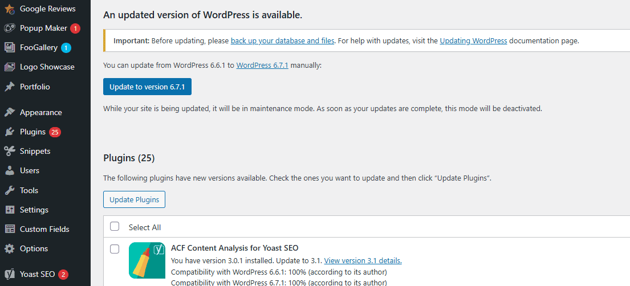Follow the WordPress 6.7.1 link
This screenshot has height=286, width=630.
(x=262, y=65)
